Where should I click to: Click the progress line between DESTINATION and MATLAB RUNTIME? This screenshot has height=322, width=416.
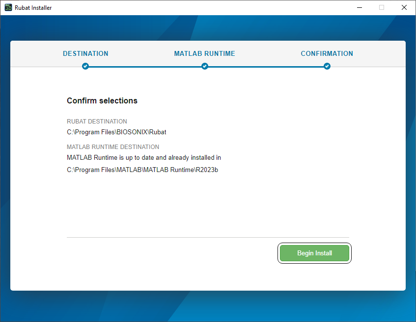point(145,66)
